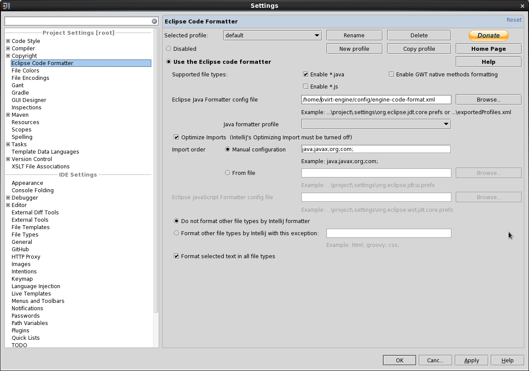This screenshot has height=371, width=529.
Task: Expand the Maven settings node
Action: [8, 115]
